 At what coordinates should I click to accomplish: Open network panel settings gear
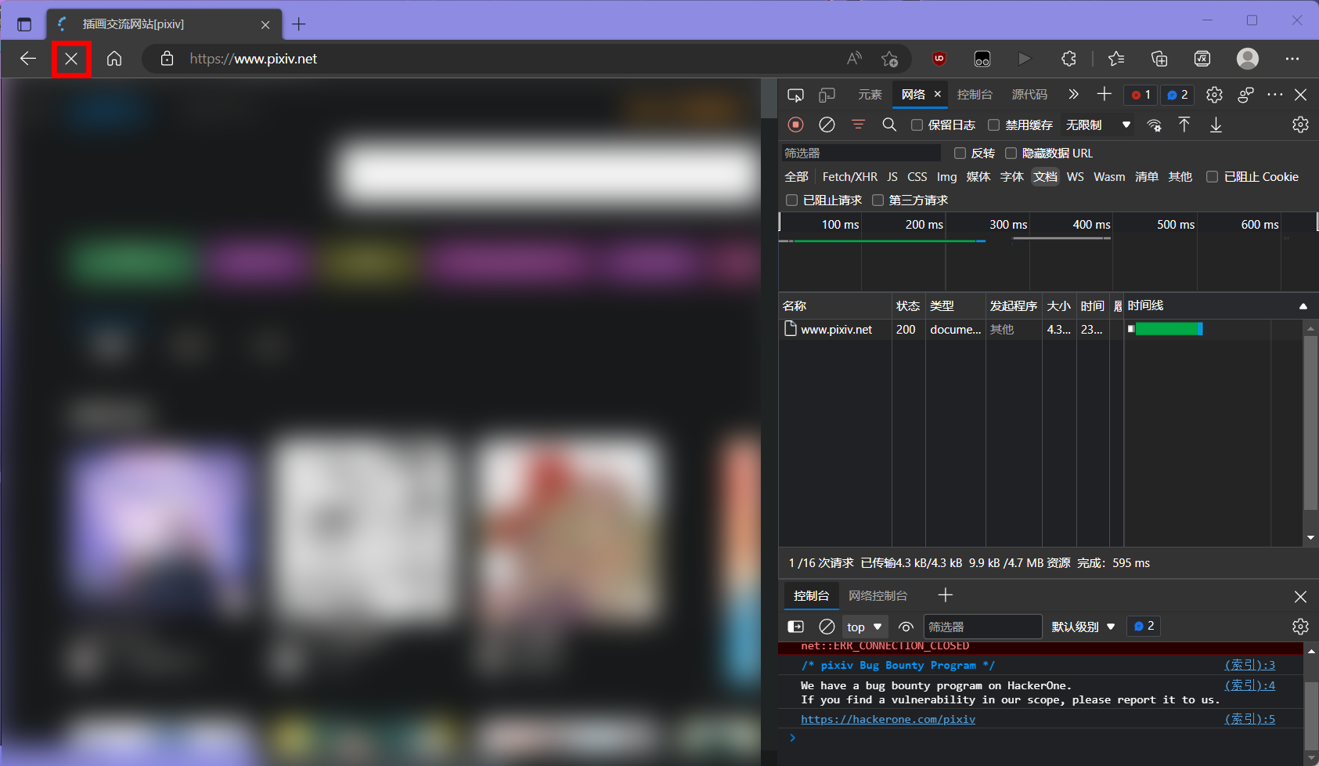click(x=1300, y=125)
